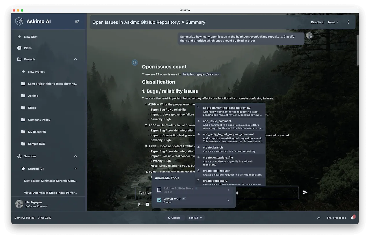Click the CPU: 0.3% status text

[44, 218]
